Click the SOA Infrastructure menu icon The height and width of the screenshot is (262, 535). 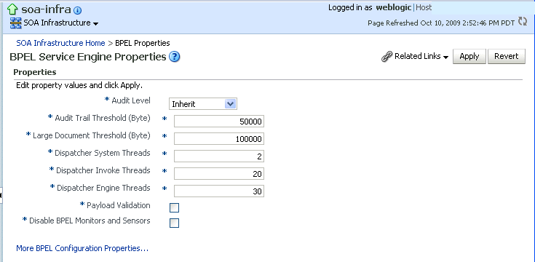[16, 23]
